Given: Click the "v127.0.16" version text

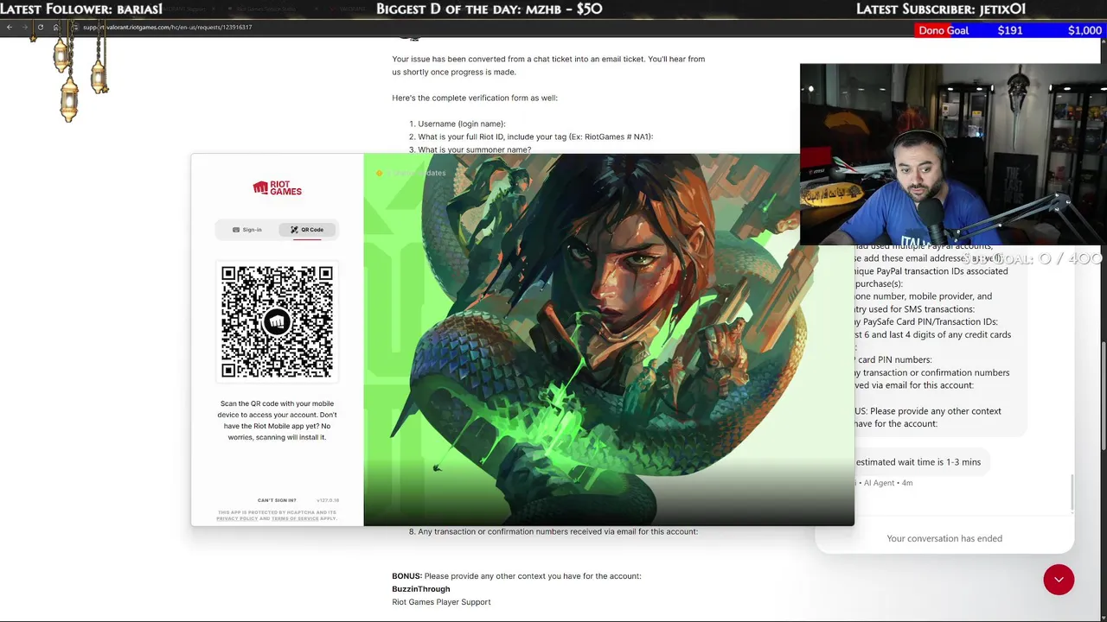Looking at the screenshot, I should pyautogui.click(x=328, y=500).
